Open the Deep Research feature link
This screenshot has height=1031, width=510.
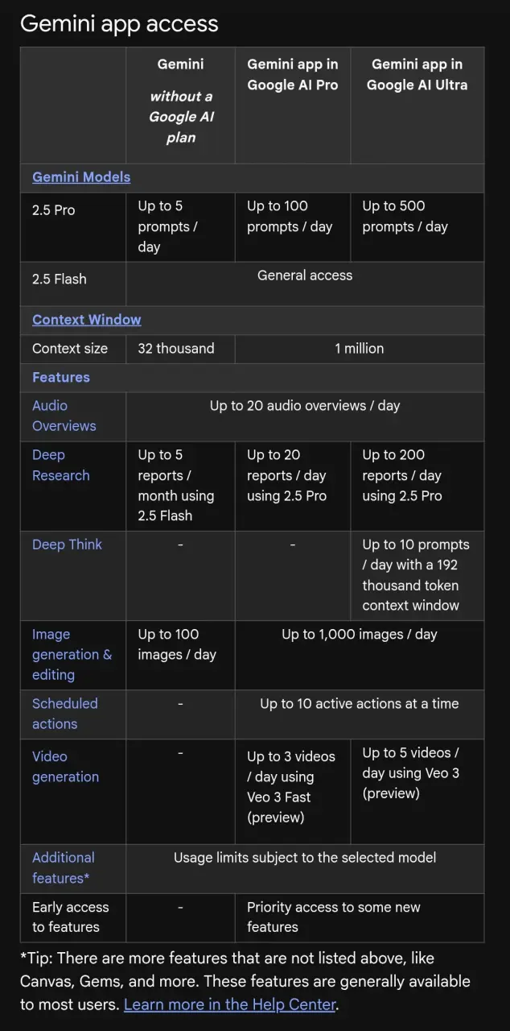coord(61,466)
